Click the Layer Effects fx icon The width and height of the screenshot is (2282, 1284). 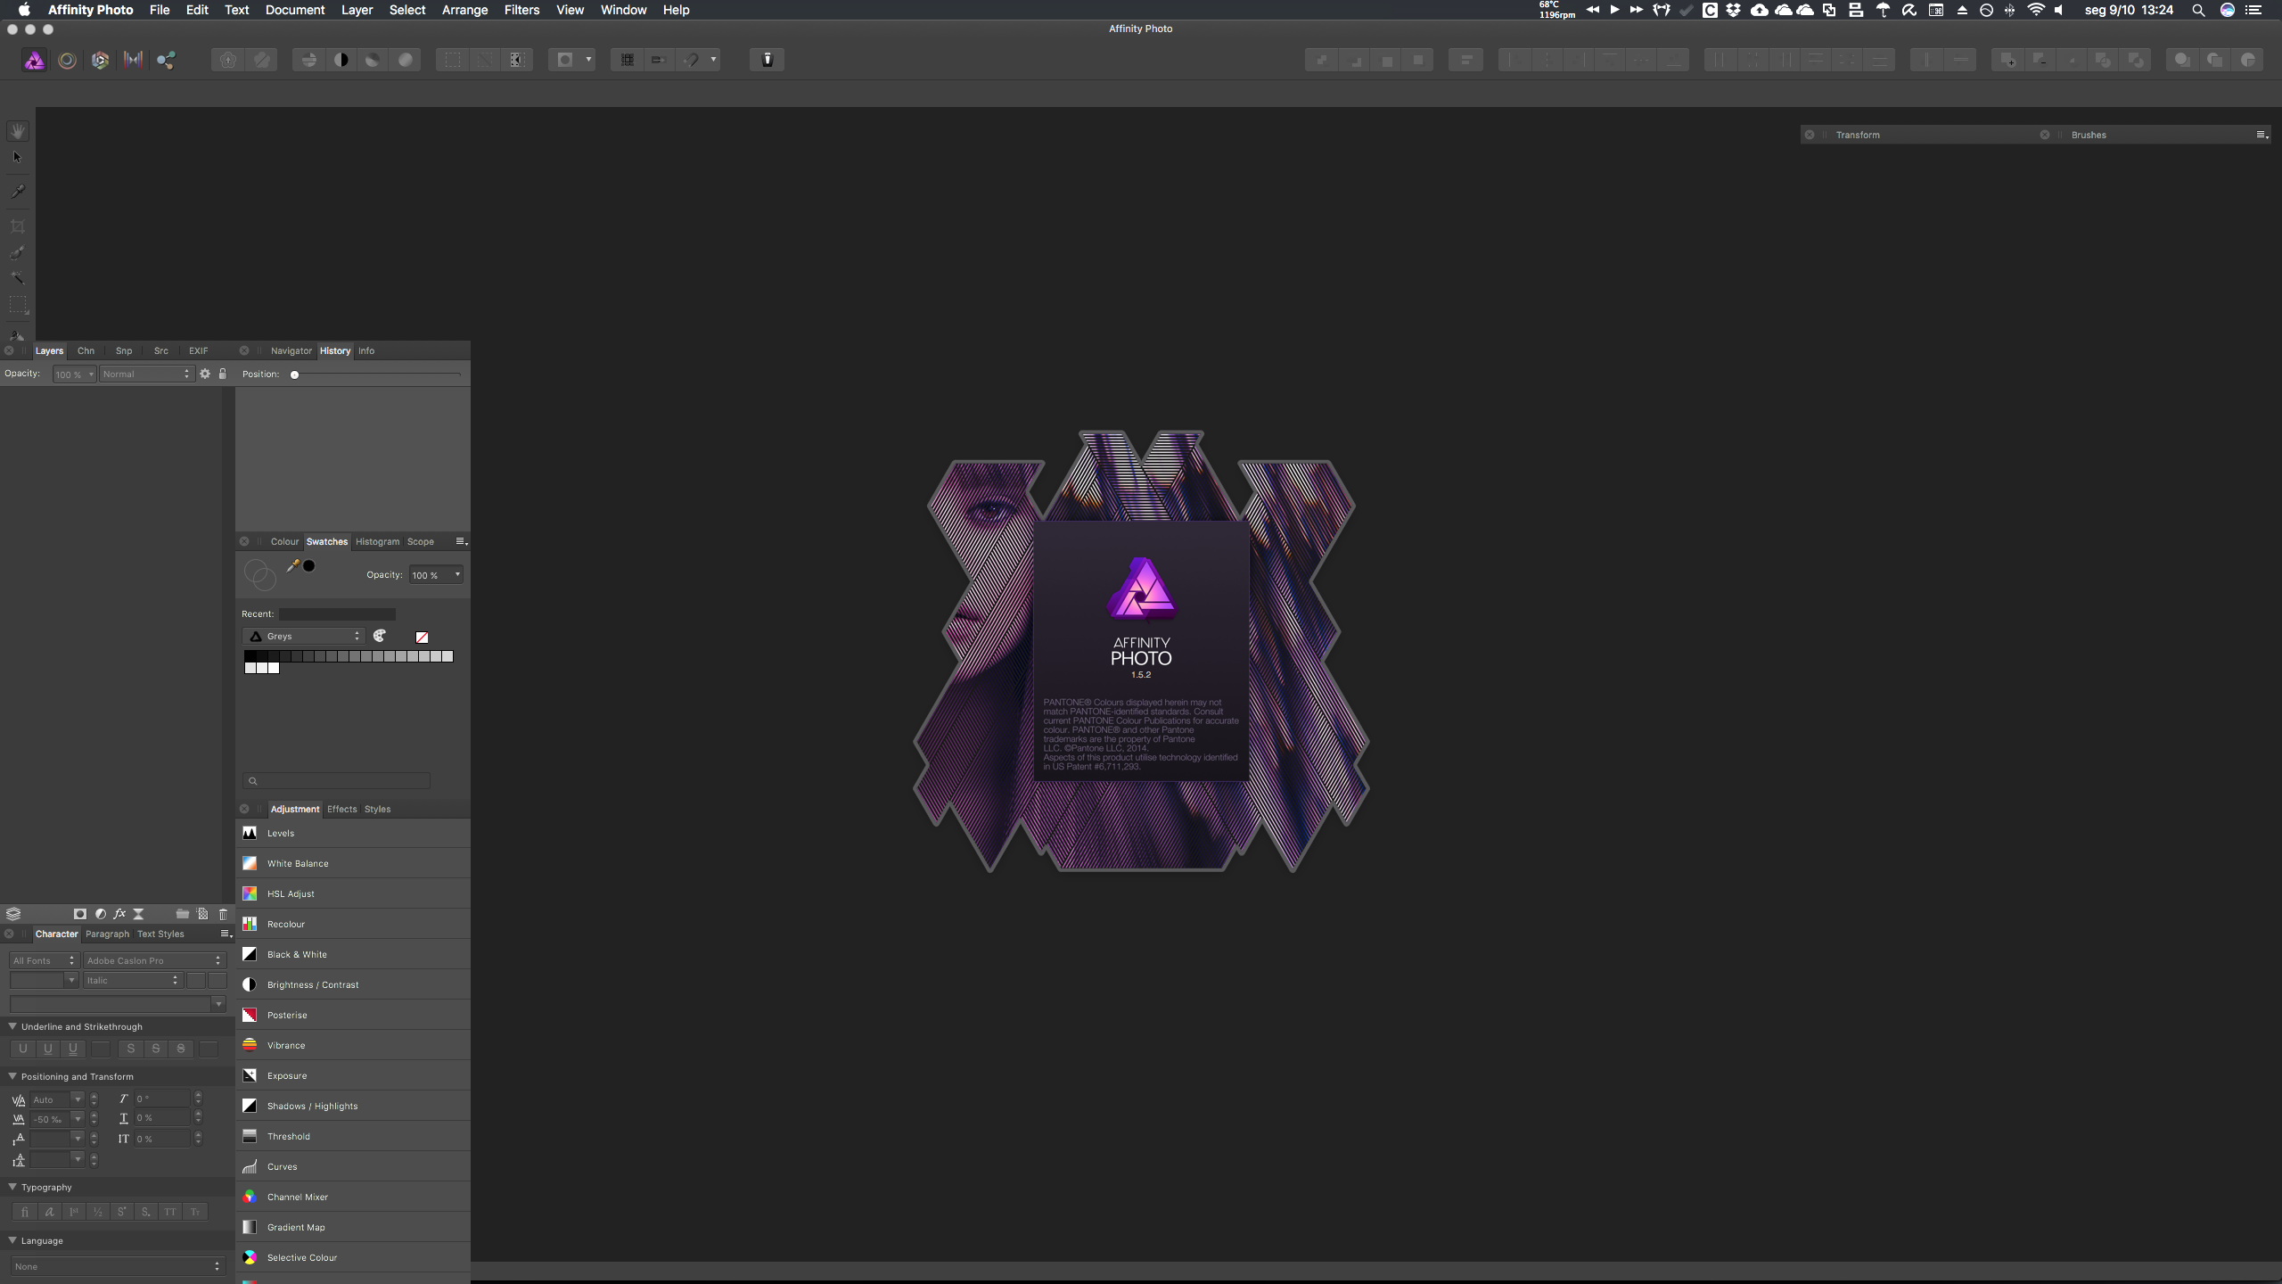[x=119, y=914]
